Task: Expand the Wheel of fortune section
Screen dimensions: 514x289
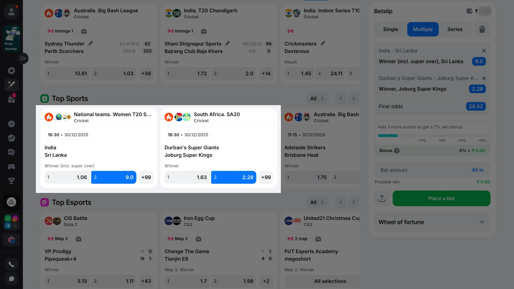Action: pyautogui.click(x=482, y=222)
